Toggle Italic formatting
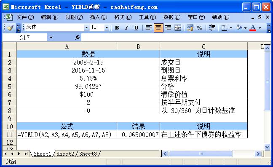Viewport: 273px width, 167px height. point(126,28)
